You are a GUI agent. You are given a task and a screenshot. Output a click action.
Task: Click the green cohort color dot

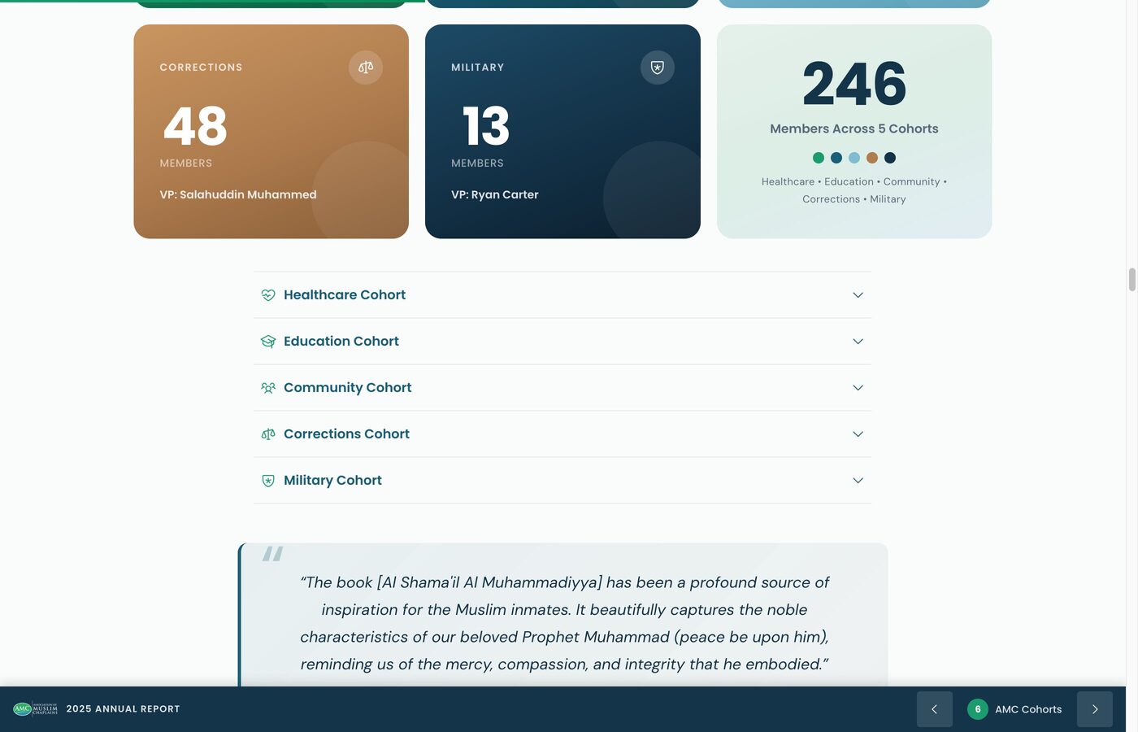(x=819, y=158)
